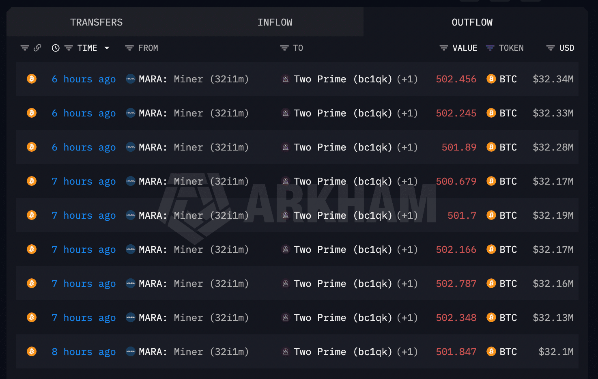Switch to the INFLOW tab
This screenshot has width=598, height=379.
275,22
